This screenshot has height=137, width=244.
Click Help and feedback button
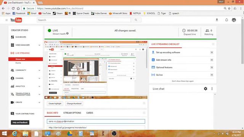(20, 123)
